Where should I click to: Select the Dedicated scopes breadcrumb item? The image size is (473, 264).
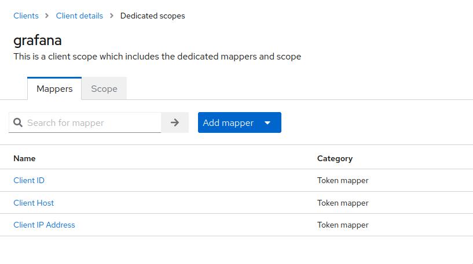[153, 16]
